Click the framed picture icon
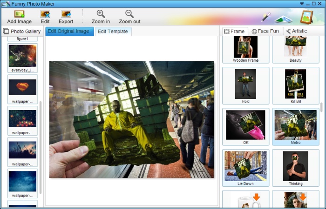This screenshot has height=209, width=326. pos(306,17)
